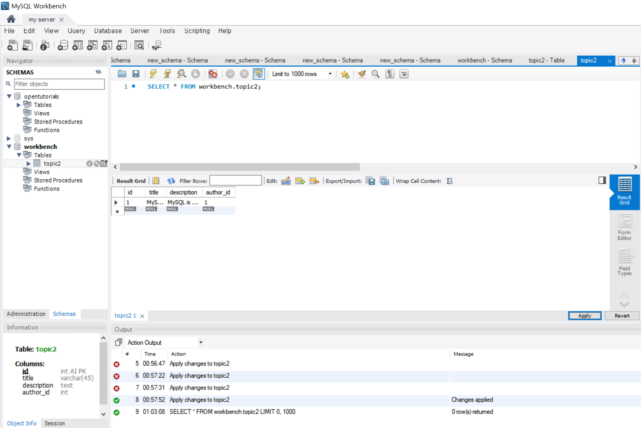Image resolution: width=641 pixels, height=428 pixels.
Task: Open the Query menu
Action: (x=76, y=31)
